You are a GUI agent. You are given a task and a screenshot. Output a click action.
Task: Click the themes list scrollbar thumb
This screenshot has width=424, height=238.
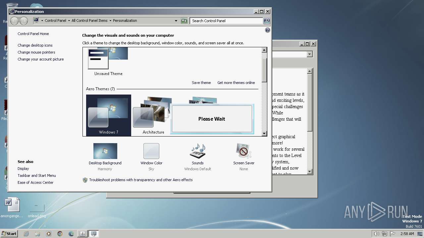pyautogui.click(x=264, y=70)
